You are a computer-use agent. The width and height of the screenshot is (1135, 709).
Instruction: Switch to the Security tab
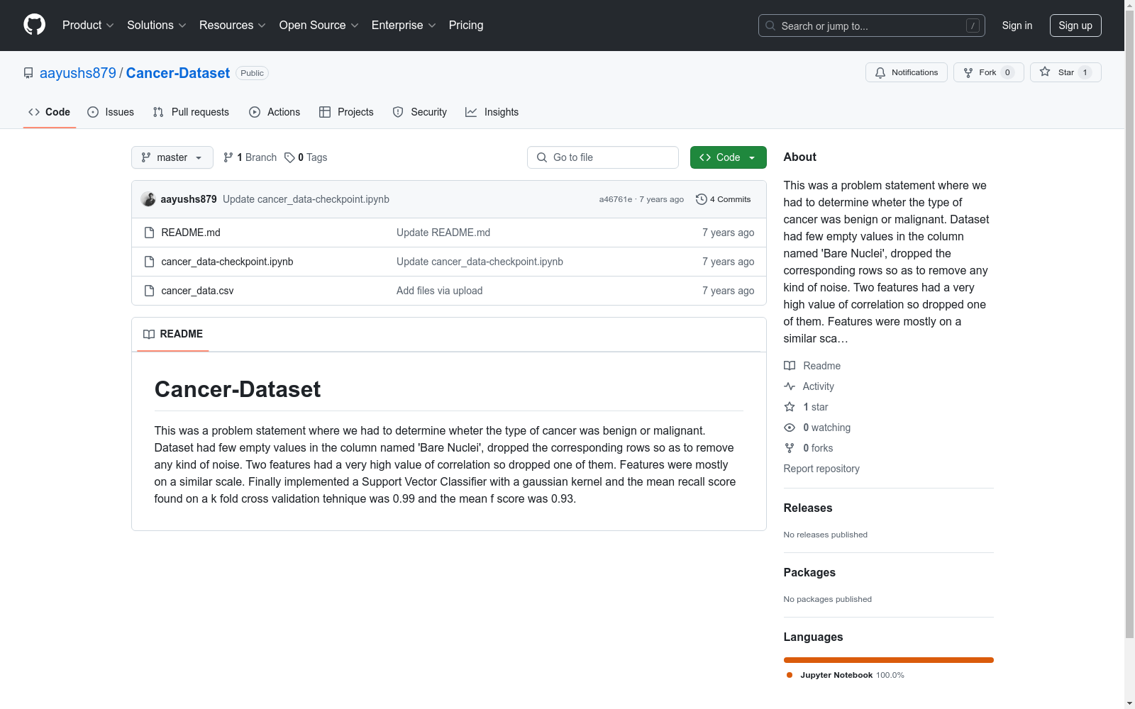click(x=420, y=112)
